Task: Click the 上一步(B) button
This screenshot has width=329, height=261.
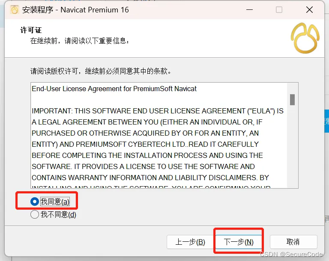Action: tap(190, 242)
